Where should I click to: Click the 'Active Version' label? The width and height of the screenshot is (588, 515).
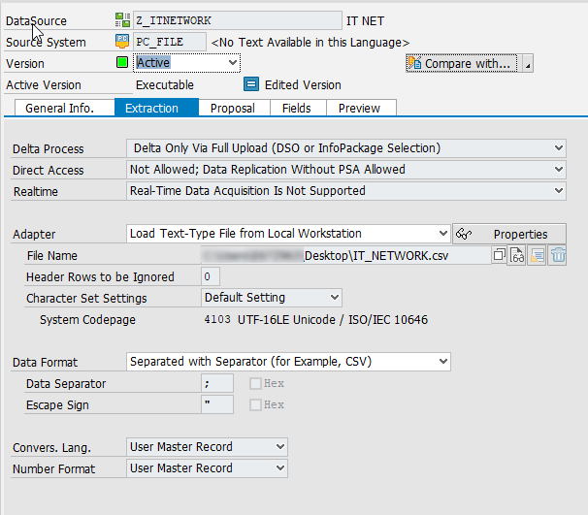tap(44, 85)
